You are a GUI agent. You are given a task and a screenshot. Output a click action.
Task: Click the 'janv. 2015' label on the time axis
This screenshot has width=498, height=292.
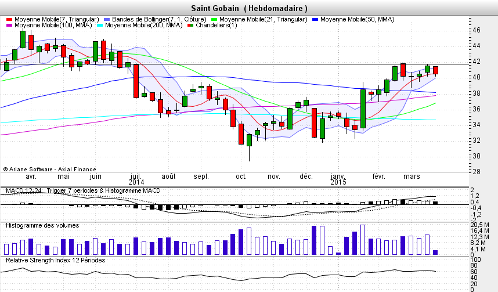[x=338, y=179]
